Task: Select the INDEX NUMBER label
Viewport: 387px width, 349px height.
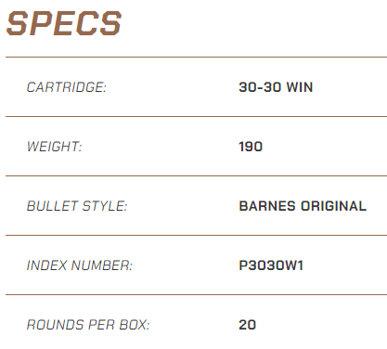Action: click(x=80, y=265)
